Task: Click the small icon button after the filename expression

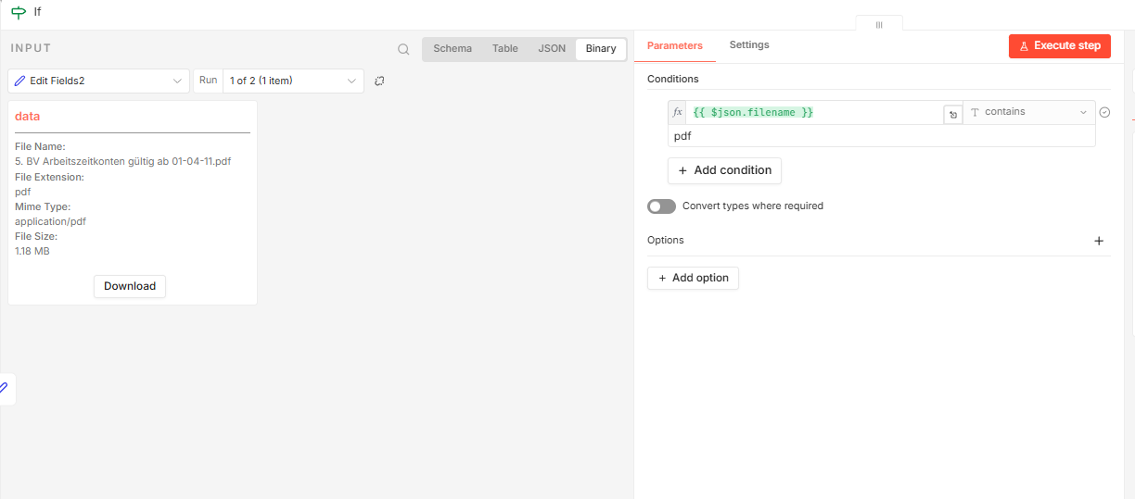Action: [952, 114]
